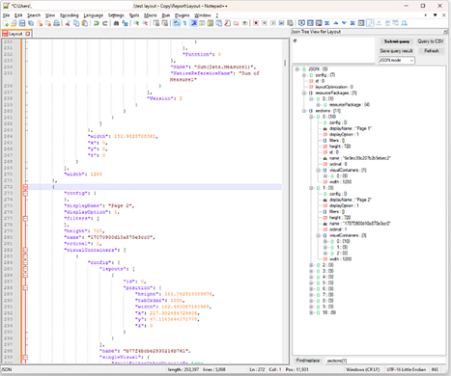451x376 pixels.
Task: Expand the config node under JSON root
Action: coord(304,75)
